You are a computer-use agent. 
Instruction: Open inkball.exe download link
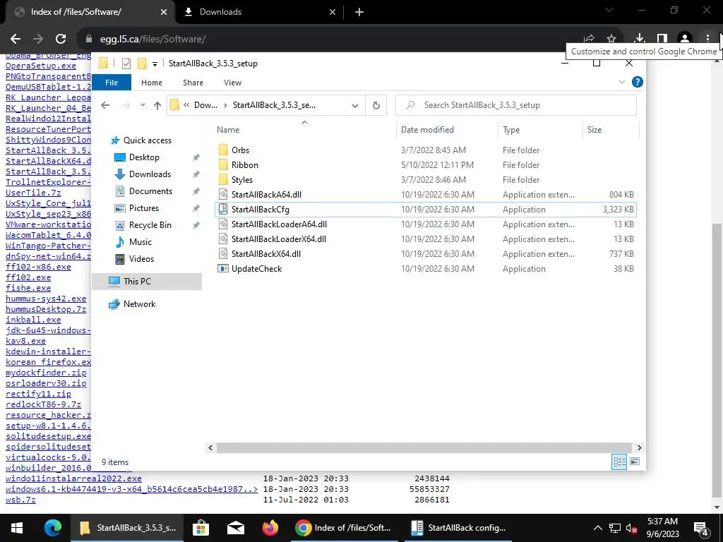(33, 320)
